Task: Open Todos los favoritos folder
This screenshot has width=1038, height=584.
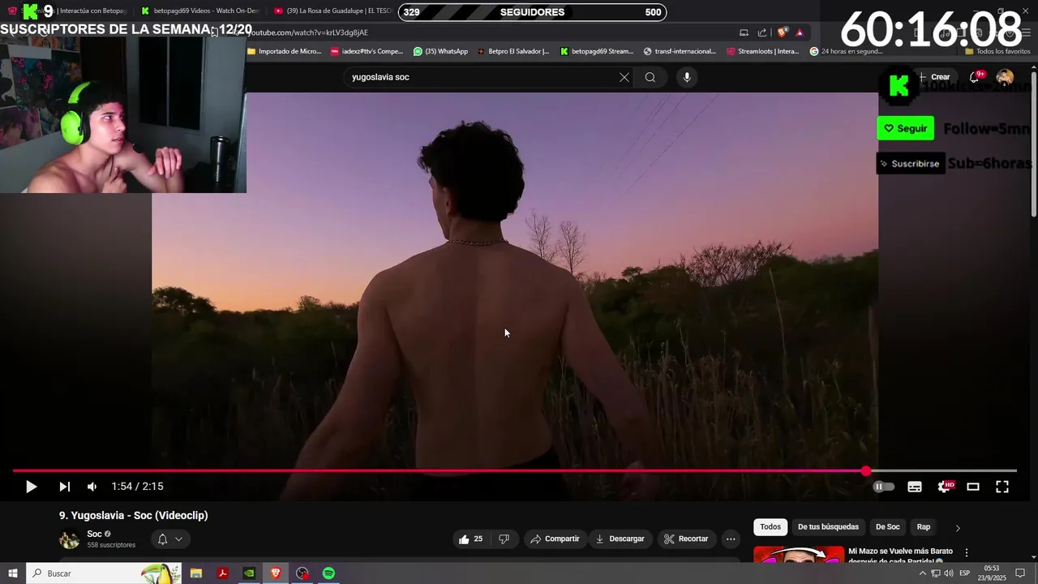Action: coord(997,51)
